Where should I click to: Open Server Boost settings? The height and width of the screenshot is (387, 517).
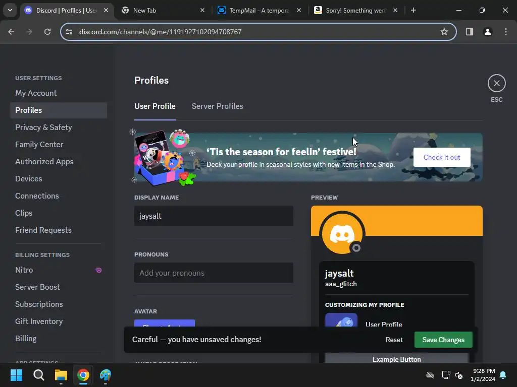[x=59, y=287]
